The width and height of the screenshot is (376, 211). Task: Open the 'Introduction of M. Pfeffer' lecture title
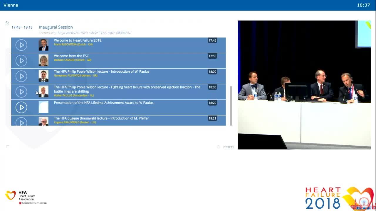pos(101,118)
